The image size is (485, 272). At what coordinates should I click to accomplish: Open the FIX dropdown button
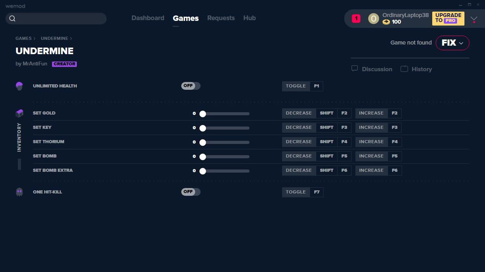pyautogui.click(x=452, y=43)
